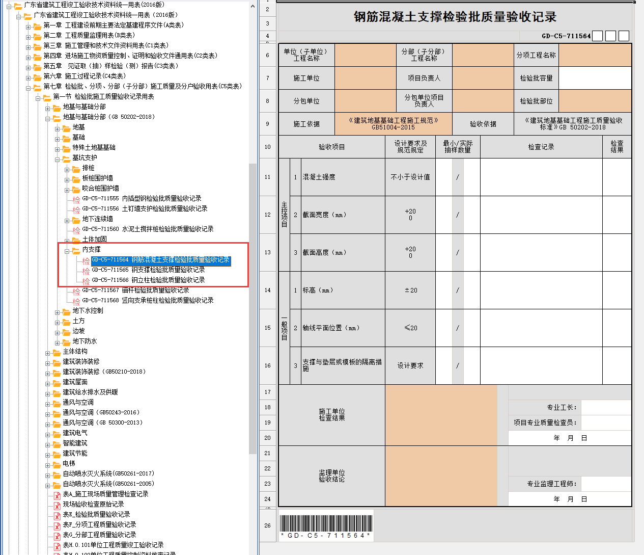The width and height of the screenshot is (644, 555).
Task: Tick the last box after GD-C5-711564 code
Action: (x=624, y=36)
